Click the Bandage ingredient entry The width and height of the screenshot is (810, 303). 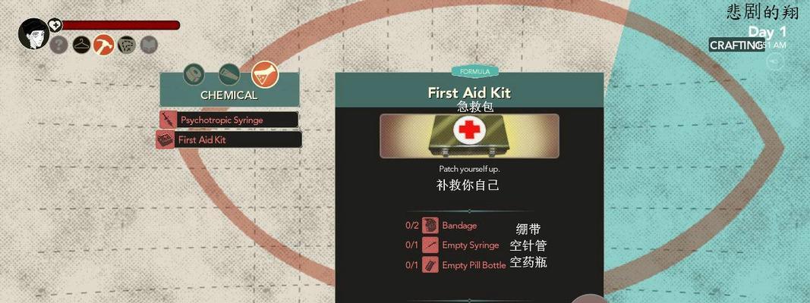(449, 225)
